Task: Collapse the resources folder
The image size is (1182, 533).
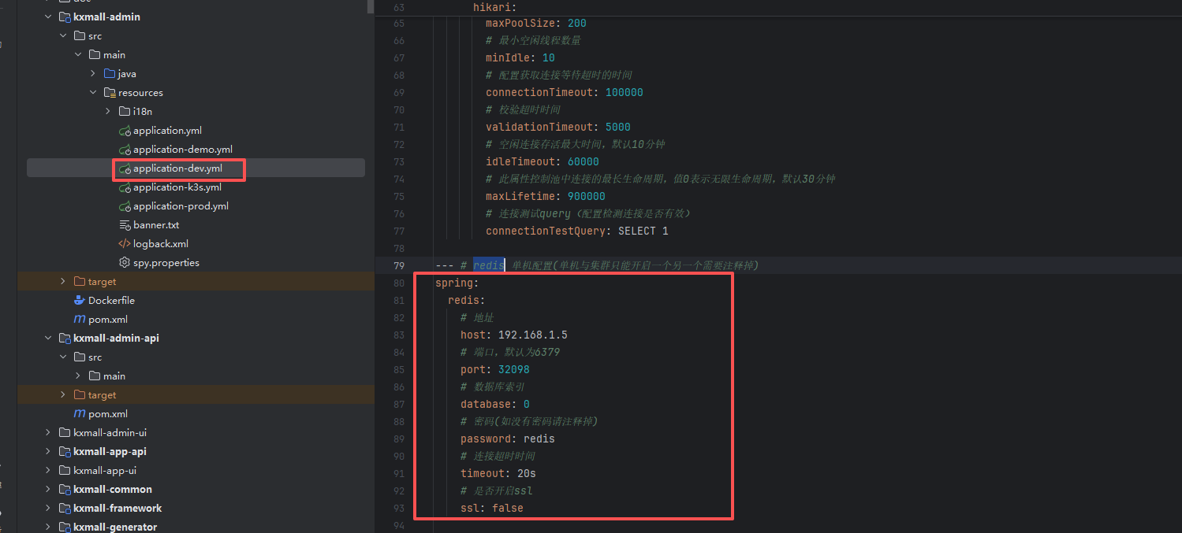Action: [93, 93]
